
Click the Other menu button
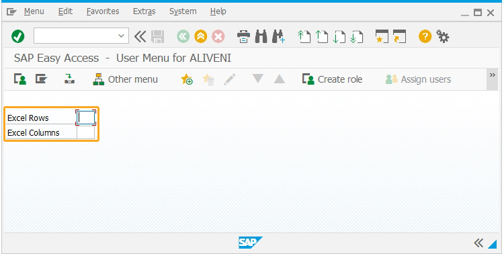point(126,79)
